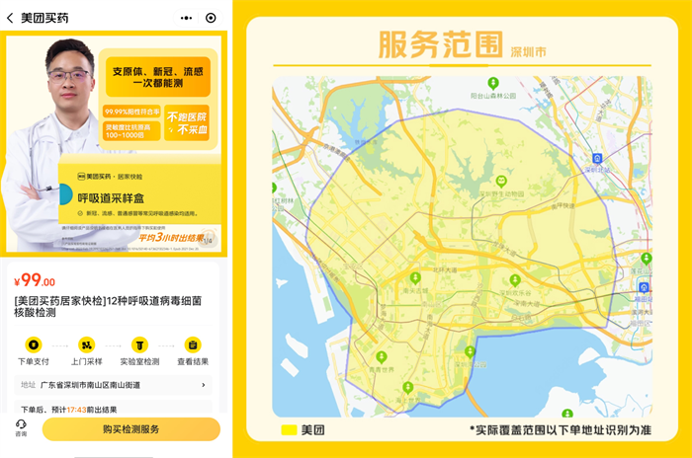Click the 莲花山 green map pin
This screenshot has height=458, width=692.
pos(647,258)
